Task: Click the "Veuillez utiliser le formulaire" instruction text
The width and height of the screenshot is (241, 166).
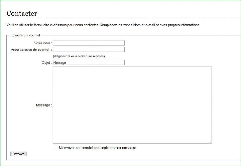Action: [x=33, y=25]
